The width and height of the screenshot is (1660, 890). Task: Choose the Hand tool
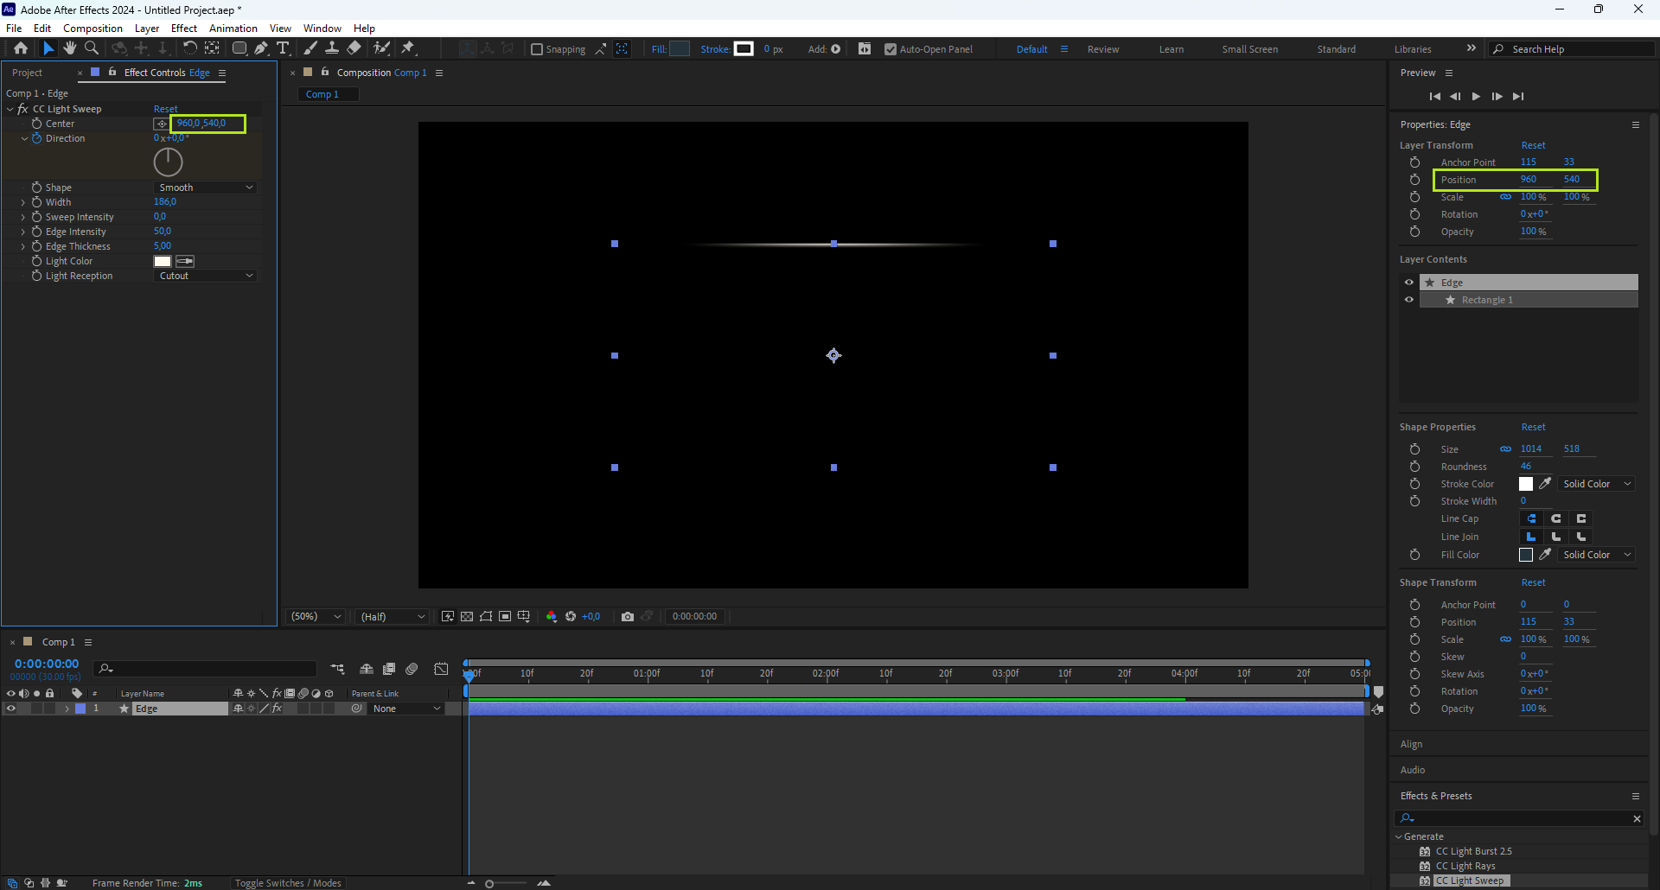click(70, 48)
